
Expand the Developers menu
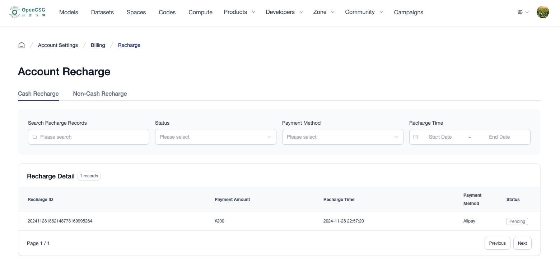coord(284,12)
